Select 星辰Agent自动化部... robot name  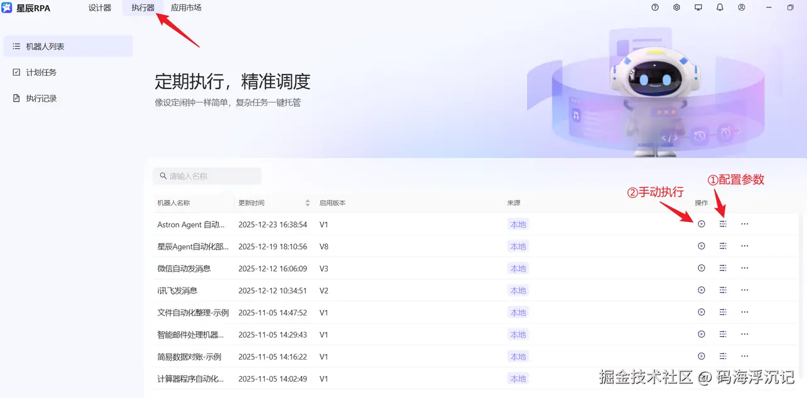click(193, 247)
